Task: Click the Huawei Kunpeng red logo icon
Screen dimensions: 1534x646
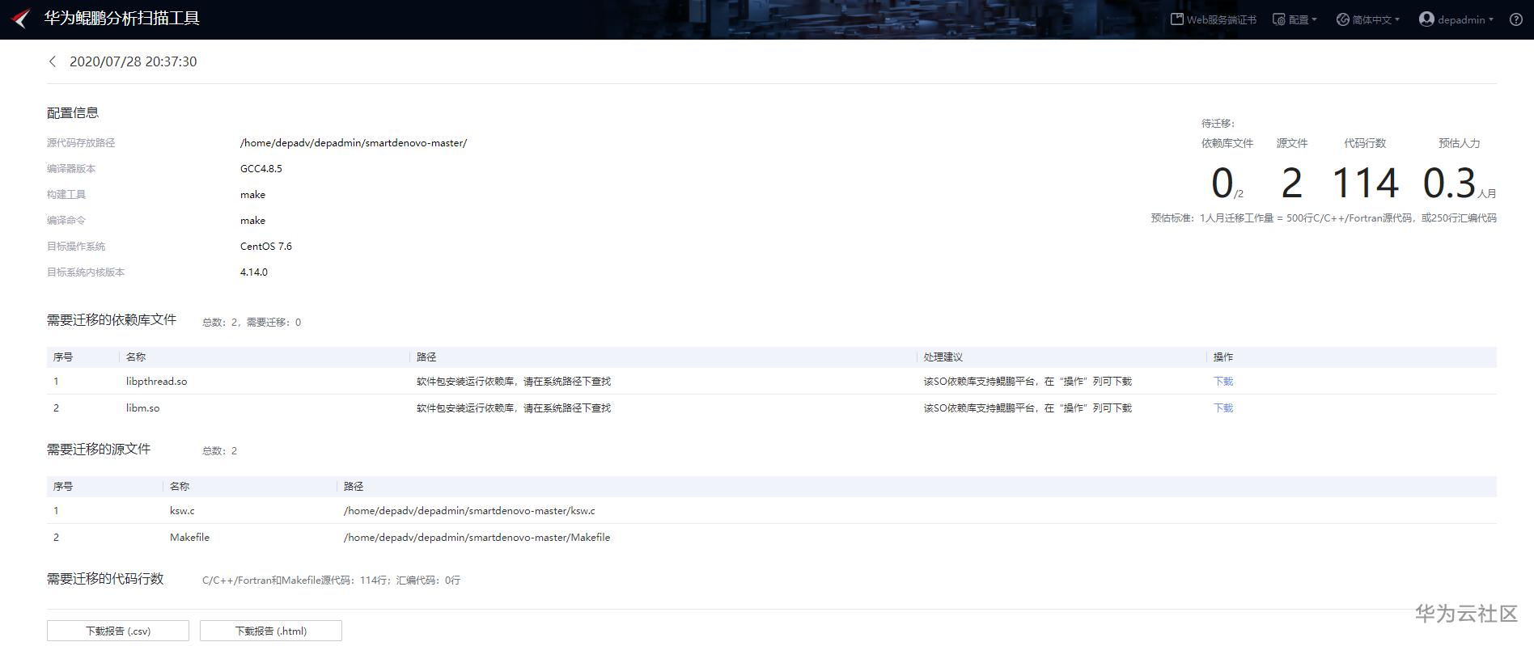Action: coord(21,19)
